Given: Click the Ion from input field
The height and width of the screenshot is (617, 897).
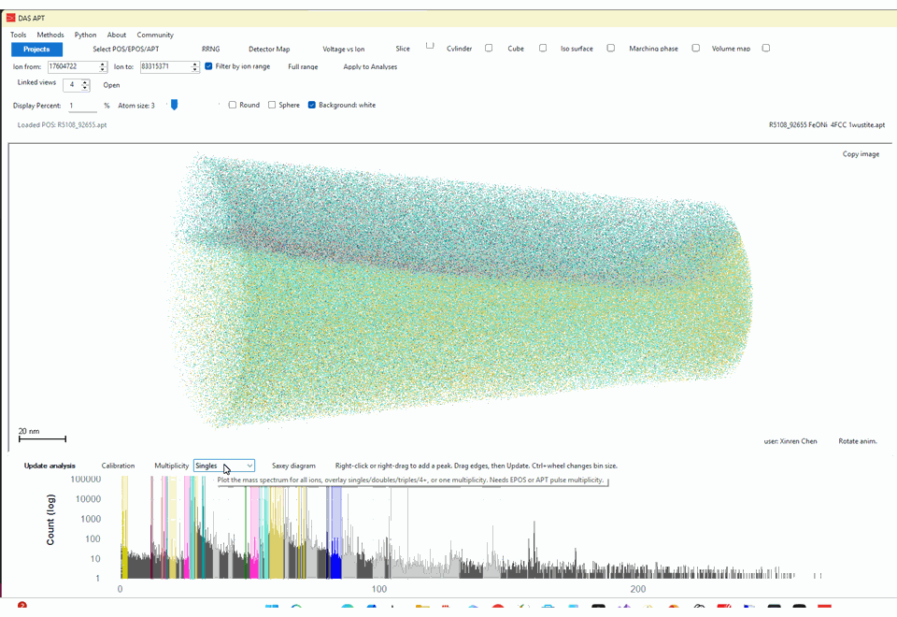Looking at the screenshot, I should (x=73, y=67).
